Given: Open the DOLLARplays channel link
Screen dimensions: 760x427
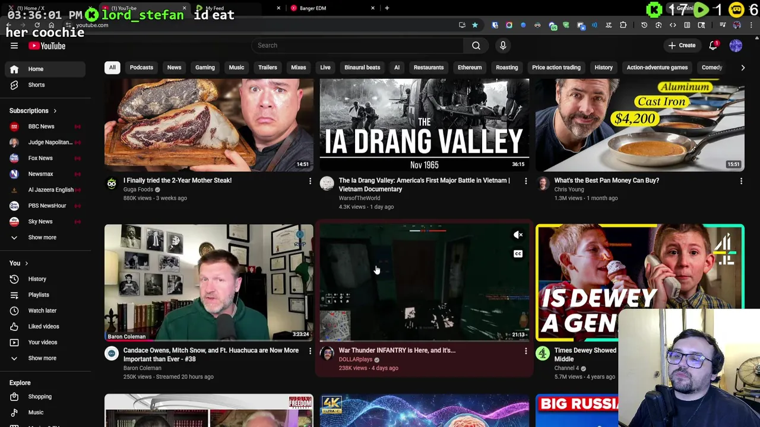Looking at the screenshot, I should (356, 359).
